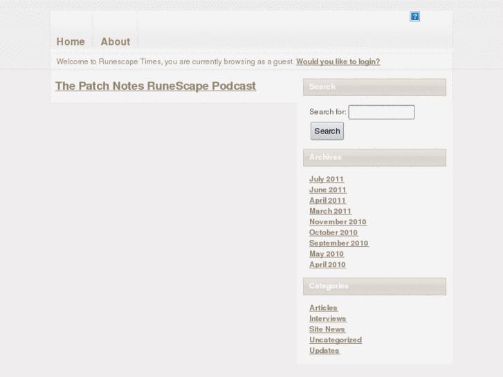
Task: Click the 'Welcome to Runescape Times' guest message
Action: pyautogui.click(x=175, y=62)
